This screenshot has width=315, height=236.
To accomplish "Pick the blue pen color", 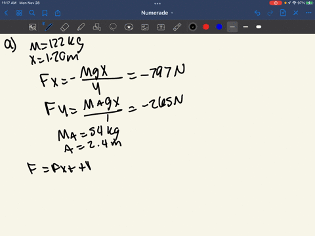I will 219,27.
